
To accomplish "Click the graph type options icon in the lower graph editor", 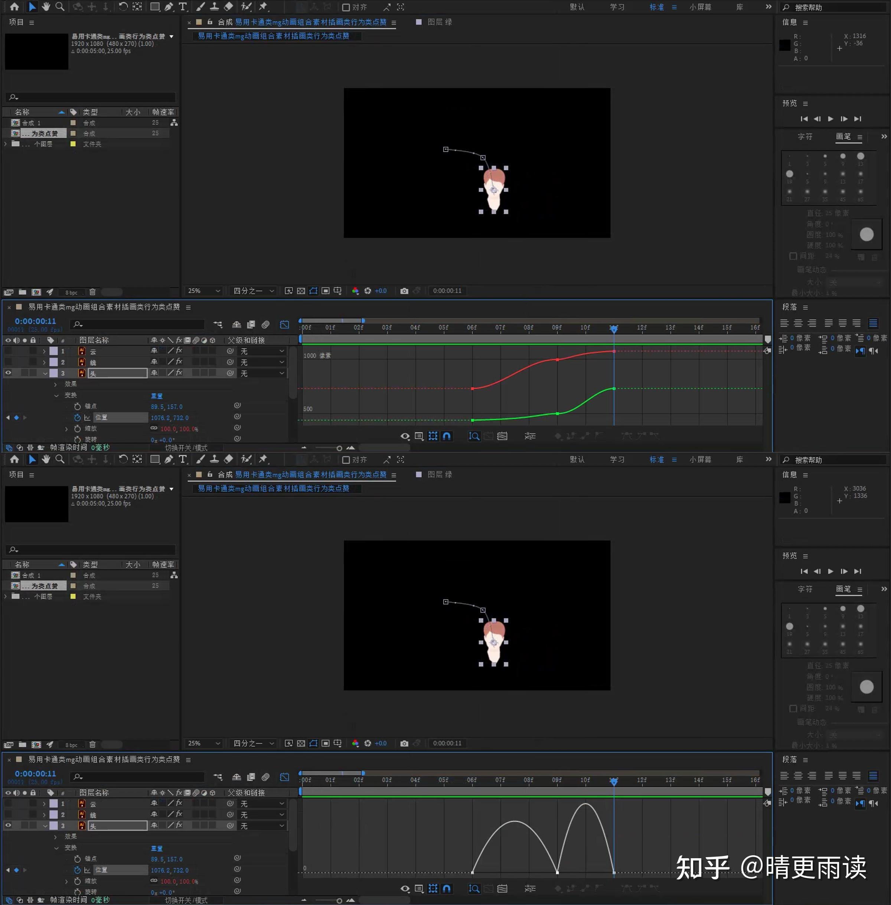I will click(x=419, y=888).
